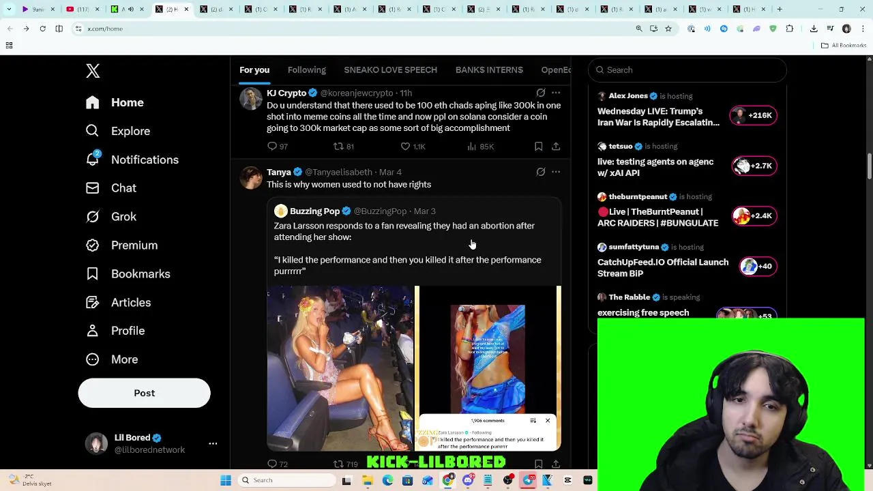
Task: Open the KJ Crypto profile avatar
Action: [251, 99]
